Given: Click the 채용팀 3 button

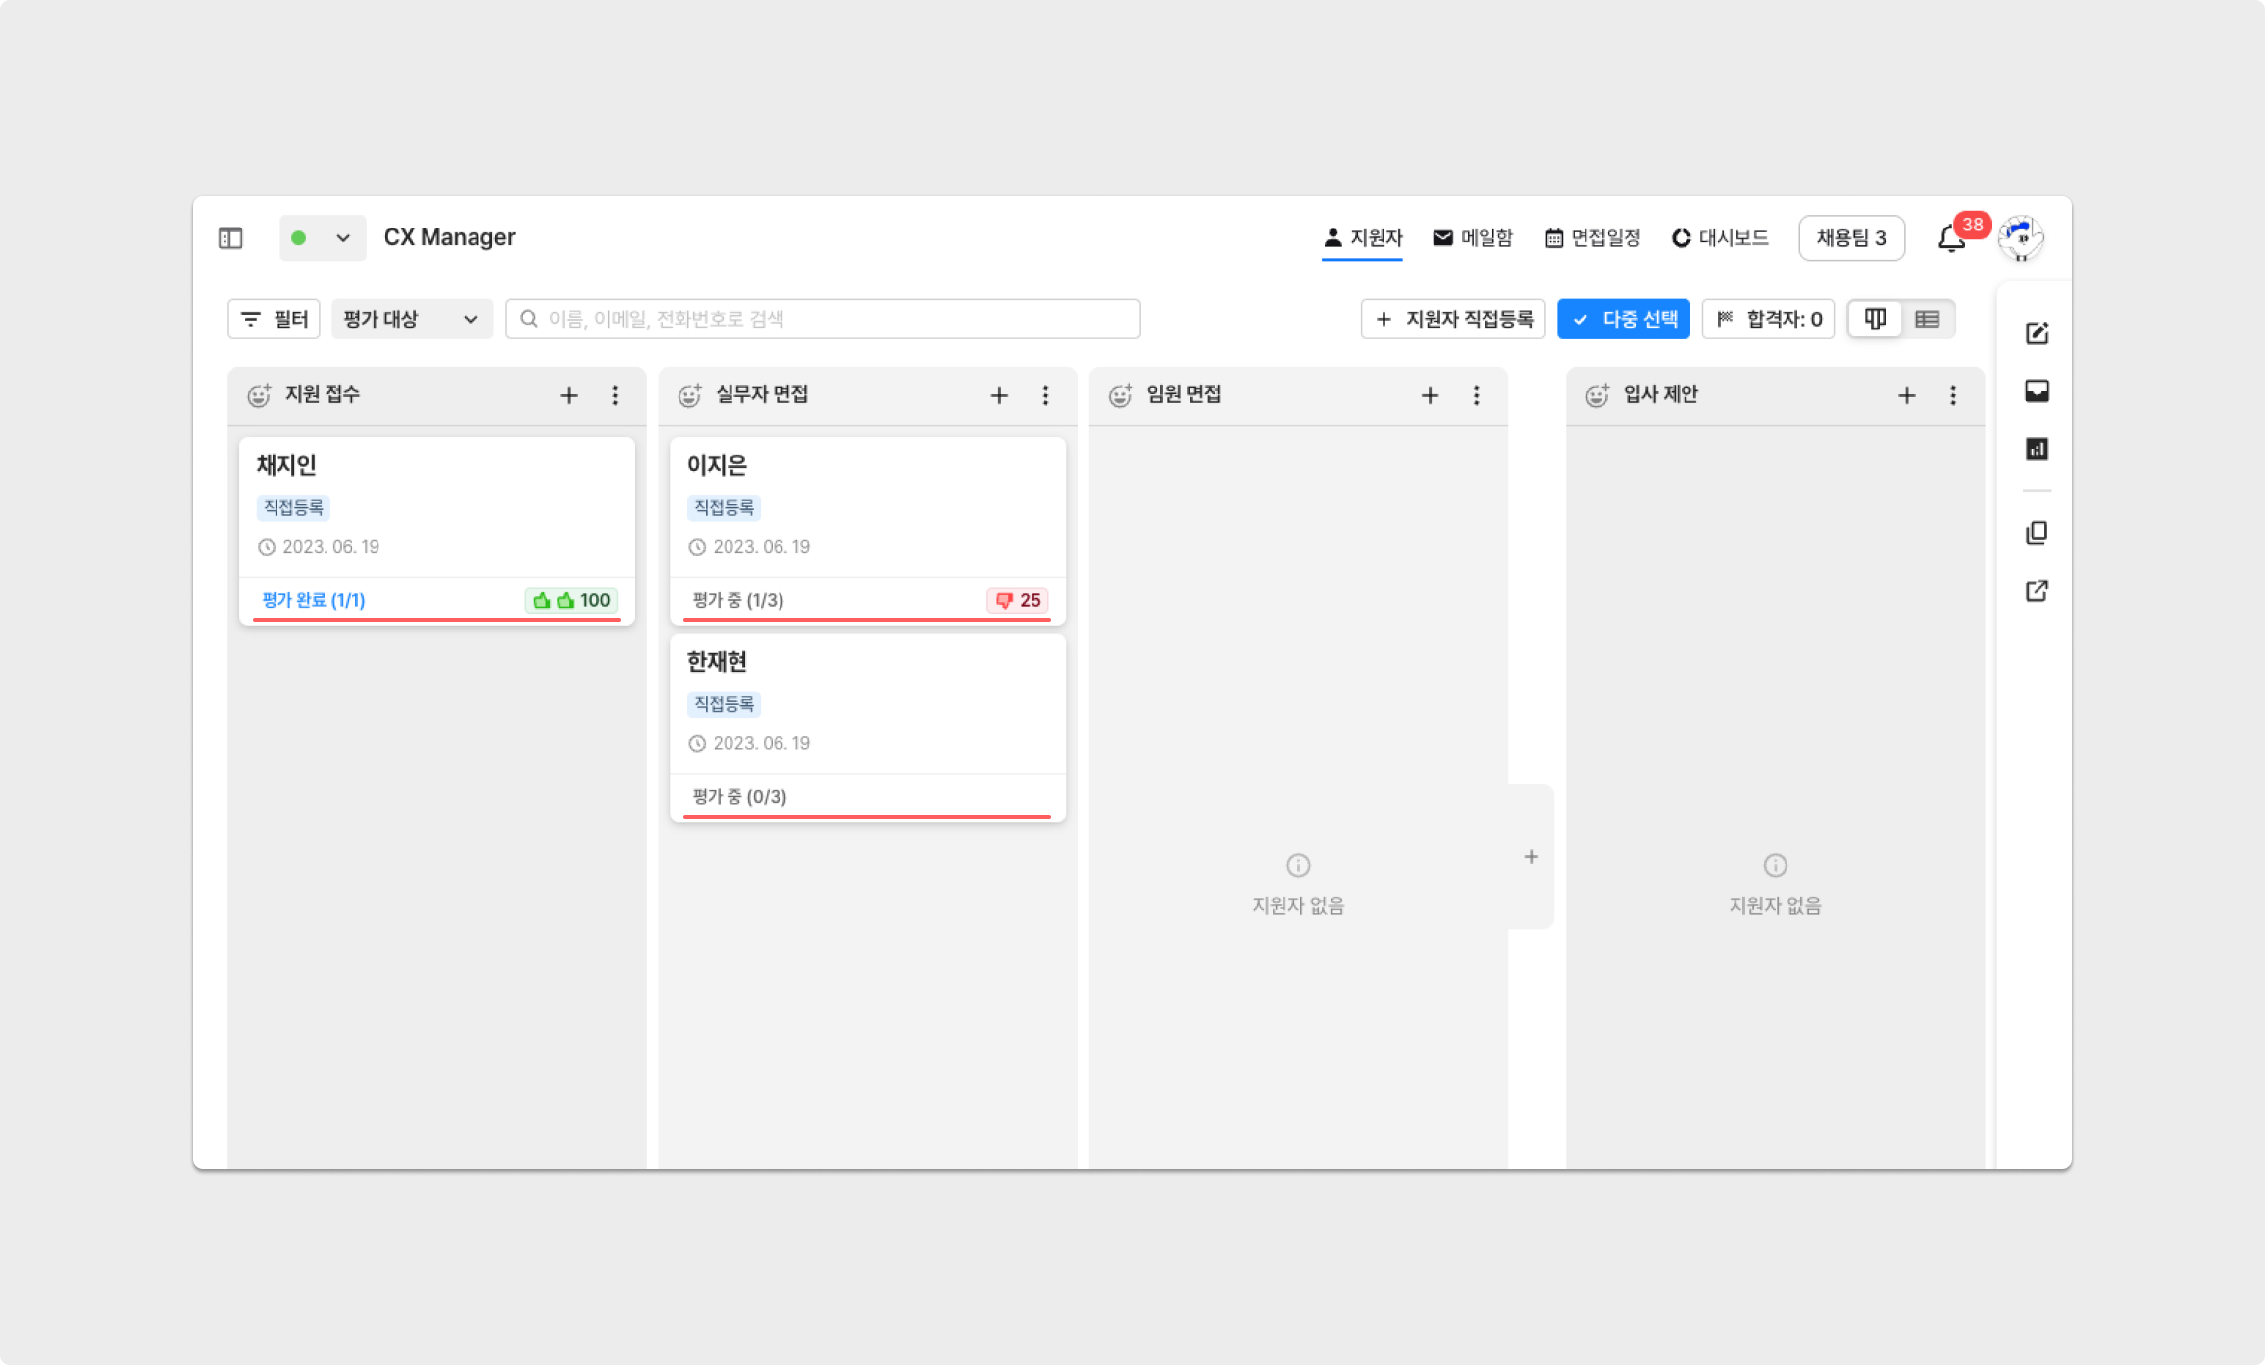Looking at the screenshot, I should click(1851, 238).
